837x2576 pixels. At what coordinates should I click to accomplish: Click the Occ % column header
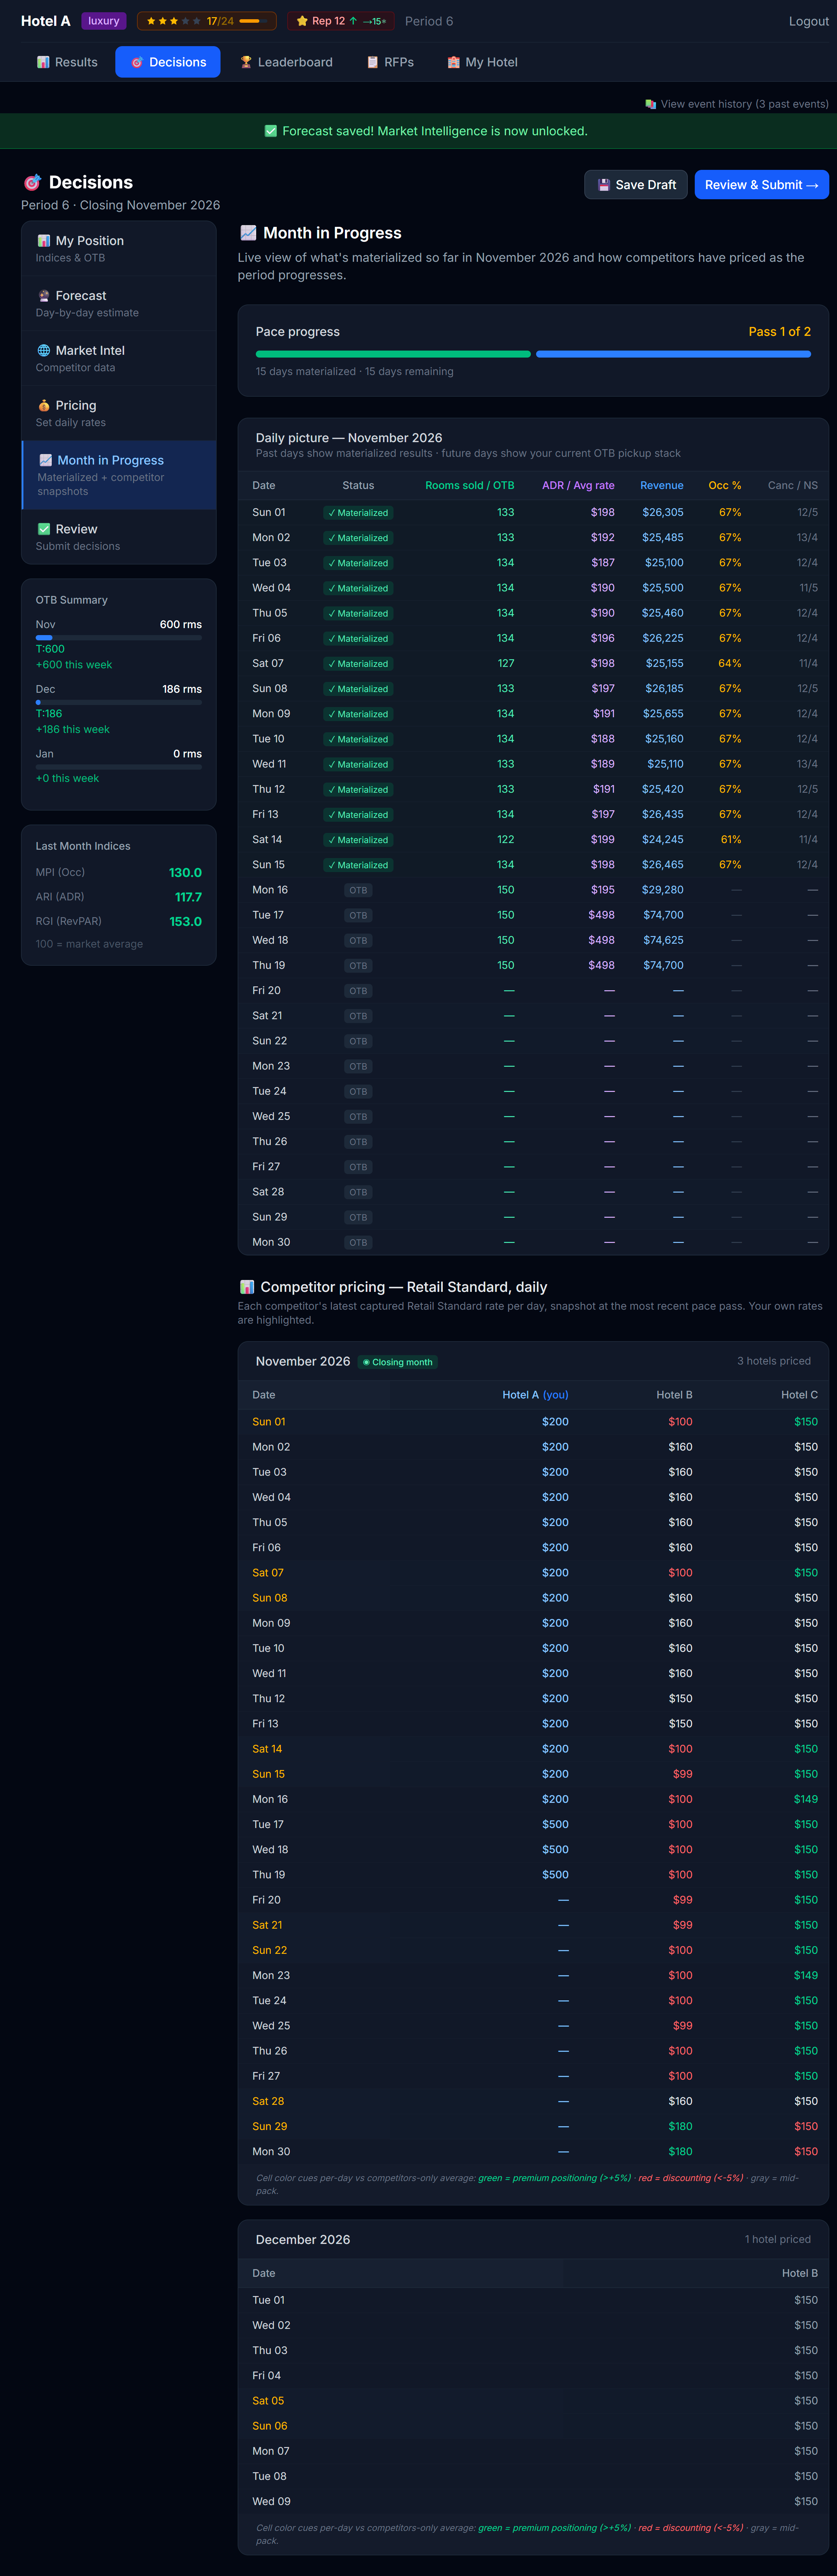click(x=725, y=486)
